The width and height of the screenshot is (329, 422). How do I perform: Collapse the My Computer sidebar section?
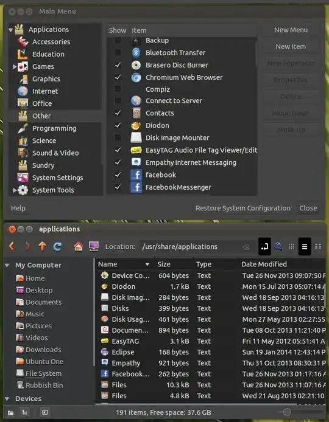pyautogui.click(x=7, y=265)
